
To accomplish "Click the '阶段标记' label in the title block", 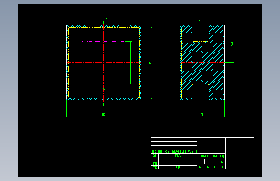I will [x=204, y=156].
